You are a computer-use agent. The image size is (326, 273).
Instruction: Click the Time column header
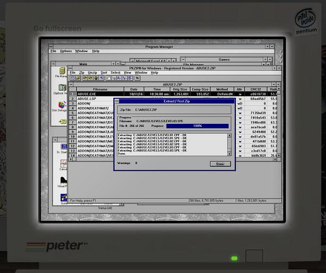(157, 89)
